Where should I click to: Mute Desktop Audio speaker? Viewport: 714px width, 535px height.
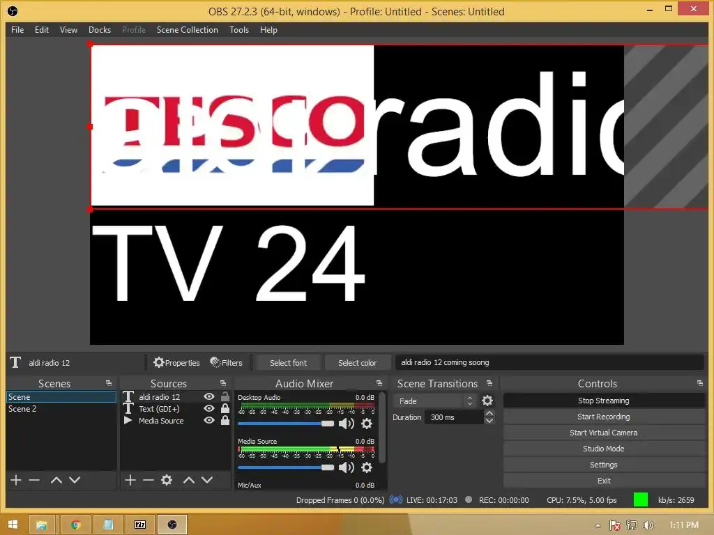(347, 424)
